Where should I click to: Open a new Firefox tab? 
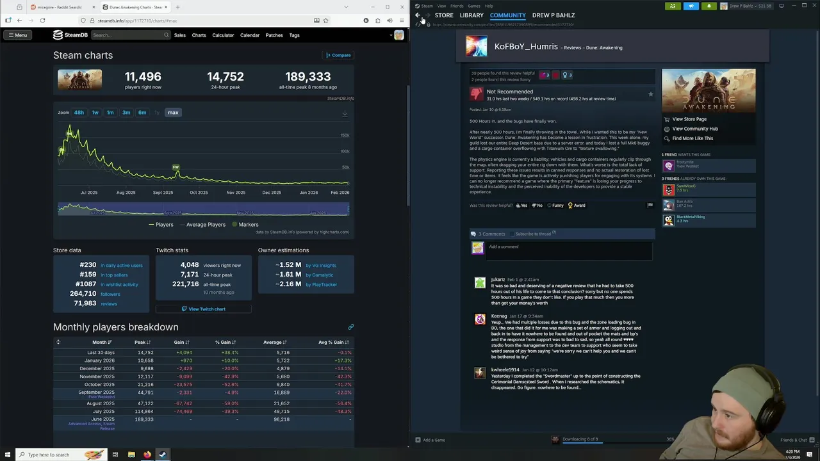(178, 7)
